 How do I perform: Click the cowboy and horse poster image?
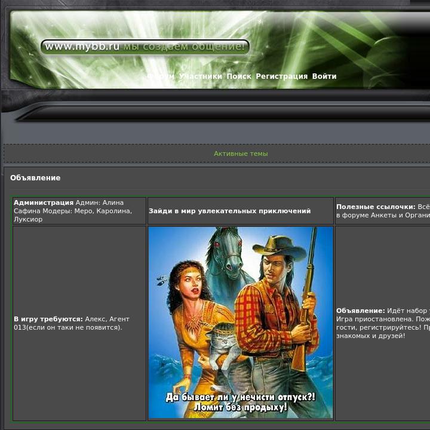(x=241, y=322)
